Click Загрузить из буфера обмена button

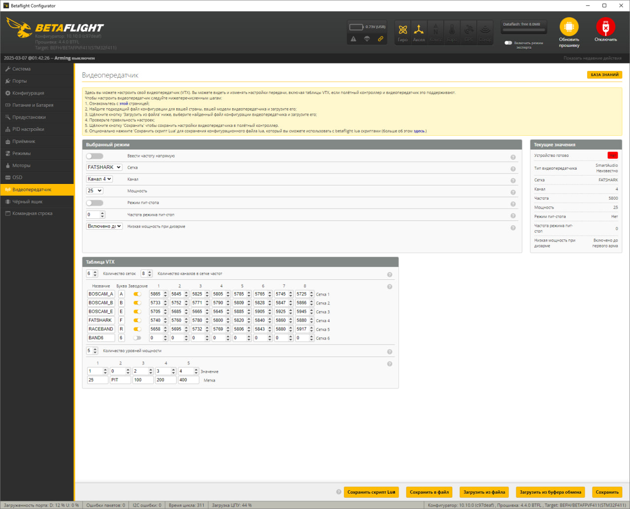pyautogui.click(x=550, y=492)
